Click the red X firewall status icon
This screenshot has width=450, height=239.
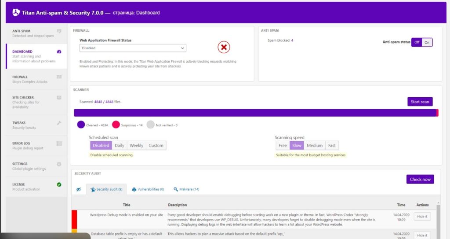click(224, 47)
